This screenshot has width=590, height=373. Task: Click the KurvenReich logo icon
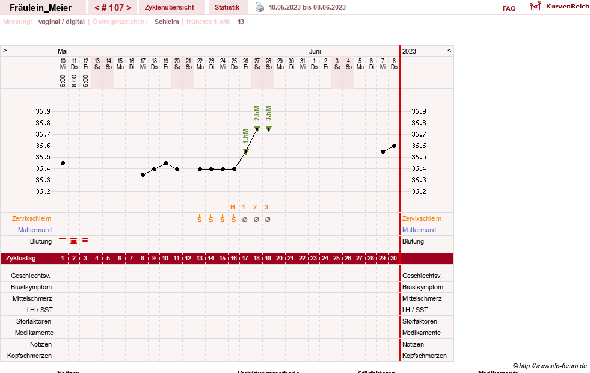[535, 6]
